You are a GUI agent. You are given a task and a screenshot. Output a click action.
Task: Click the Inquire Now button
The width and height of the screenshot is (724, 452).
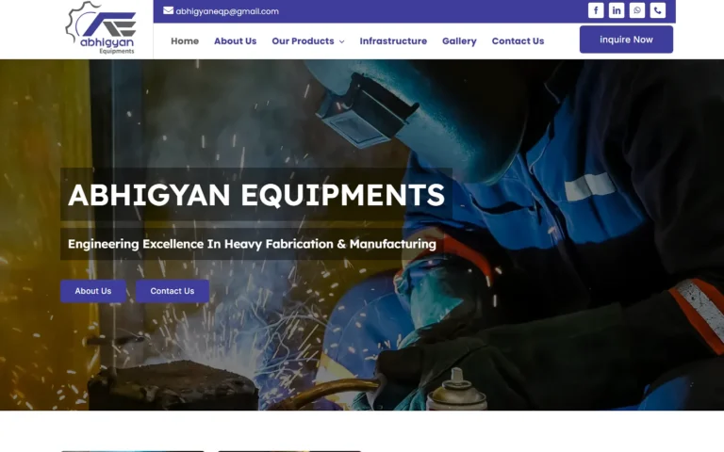626,40
